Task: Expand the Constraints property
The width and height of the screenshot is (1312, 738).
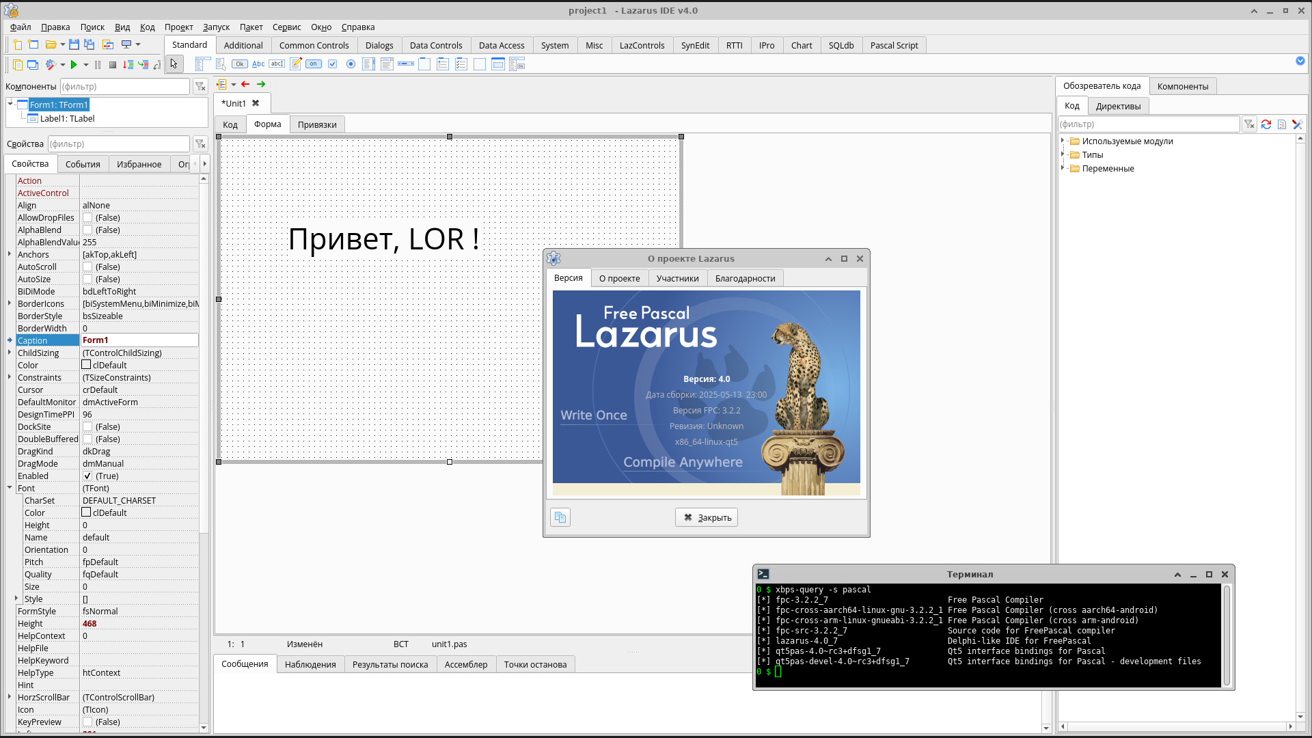Action: (x=10, y=377)
